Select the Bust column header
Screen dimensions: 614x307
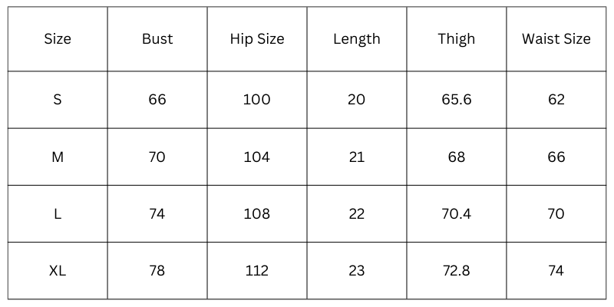click(x=157, y=39)
